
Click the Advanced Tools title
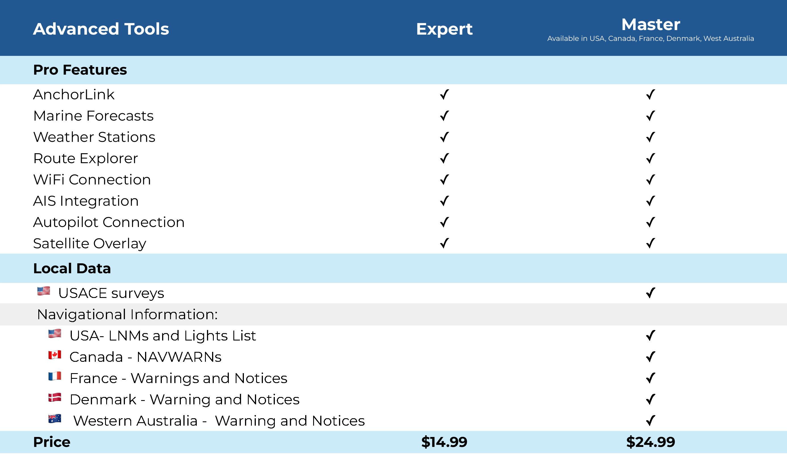101,29
